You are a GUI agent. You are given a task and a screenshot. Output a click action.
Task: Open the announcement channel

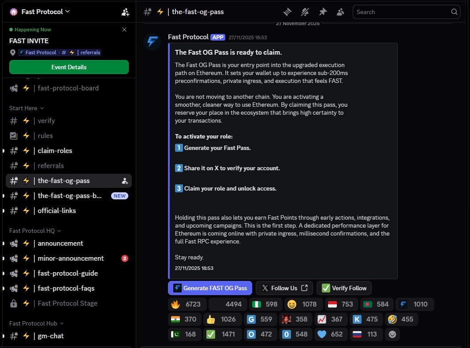[x=69, y=243]
